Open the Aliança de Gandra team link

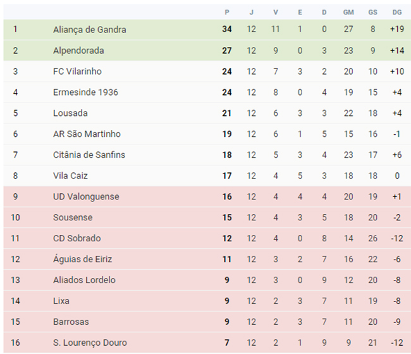89,29
